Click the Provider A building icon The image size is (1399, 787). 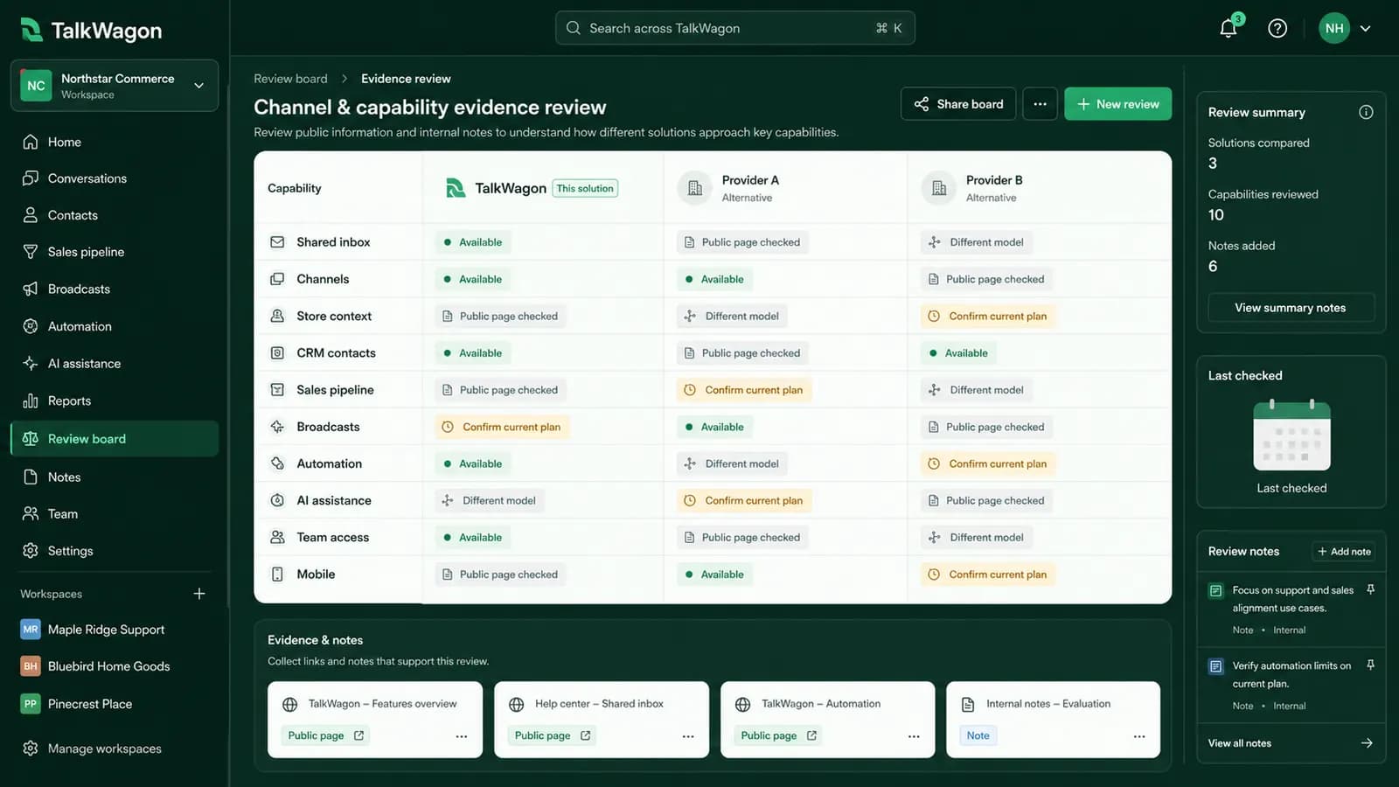click(x=695, y=188)
